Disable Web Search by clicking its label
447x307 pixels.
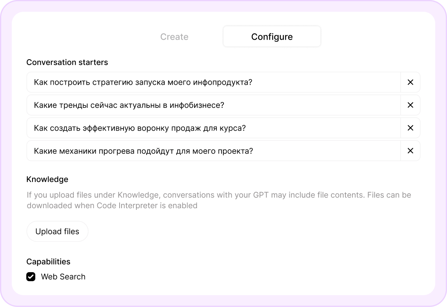click(63, 276)
